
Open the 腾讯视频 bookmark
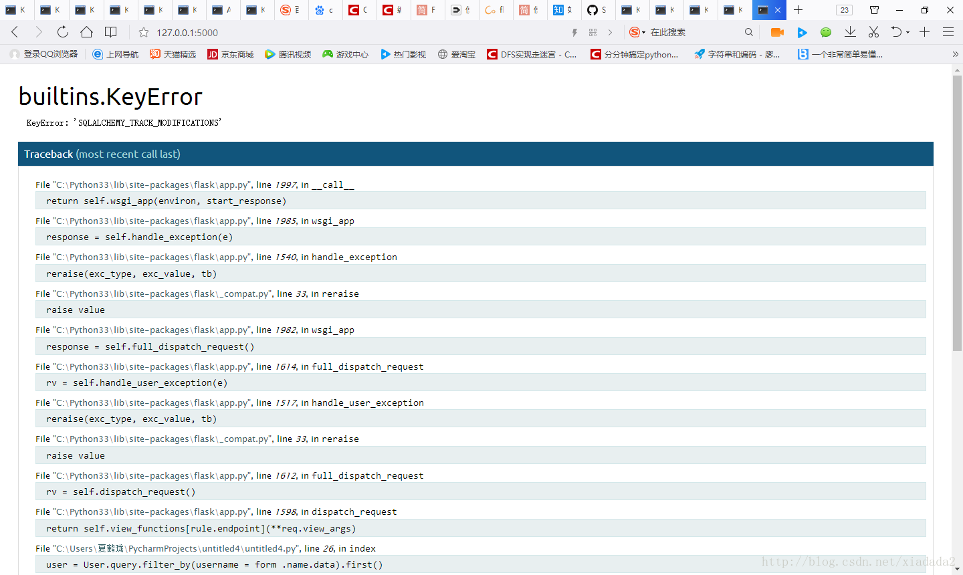[288, 54]
